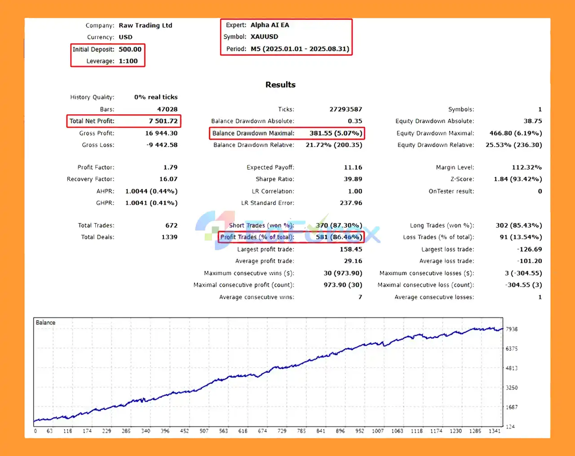This screenshot has height=456, width=575.
Task: Select the Balance Drawdown Maximal highlighted box
Action: click(x=287, y=133)
